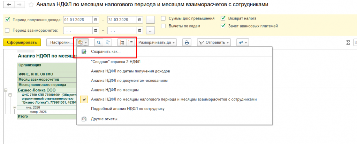The height and width of the screenshot is (144, 357).
Task: Click the Месяц налогового периода header cell
Action: (47, 85)
